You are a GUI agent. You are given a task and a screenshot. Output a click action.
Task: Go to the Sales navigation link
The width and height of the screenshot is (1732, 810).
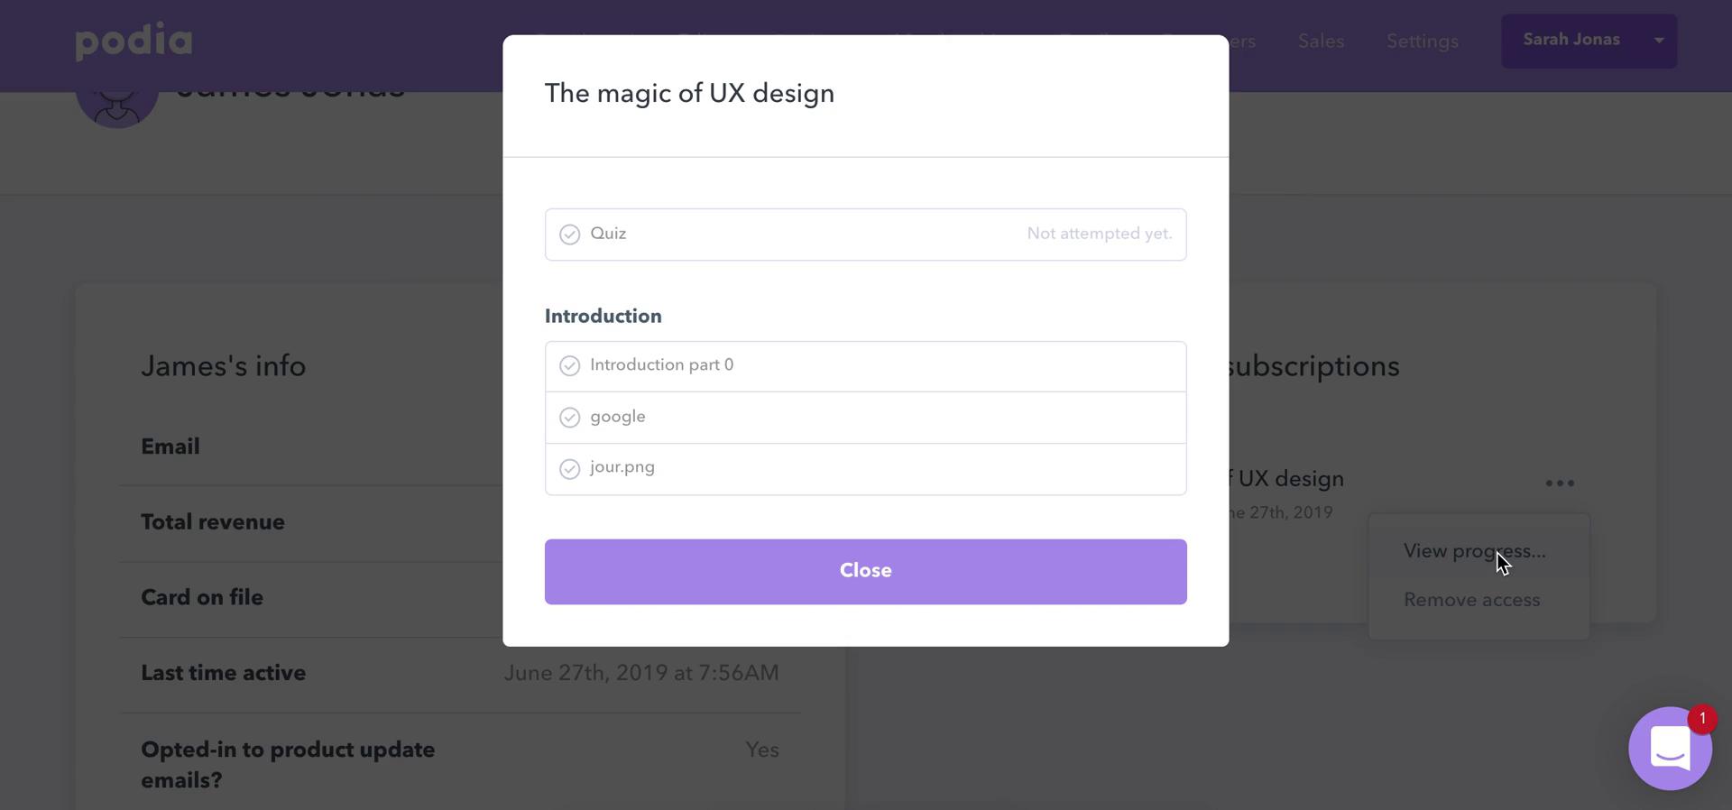click(x=1321, y=41)
